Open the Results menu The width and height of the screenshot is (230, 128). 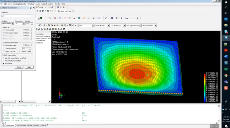pyautogui.click(x=57, y=4)
